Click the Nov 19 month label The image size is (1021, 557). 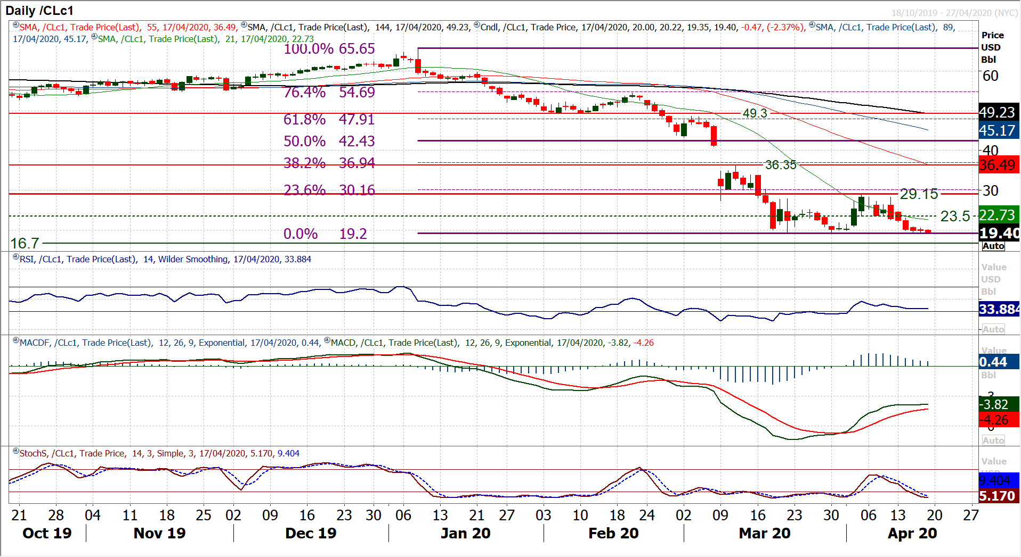(159, 534)
